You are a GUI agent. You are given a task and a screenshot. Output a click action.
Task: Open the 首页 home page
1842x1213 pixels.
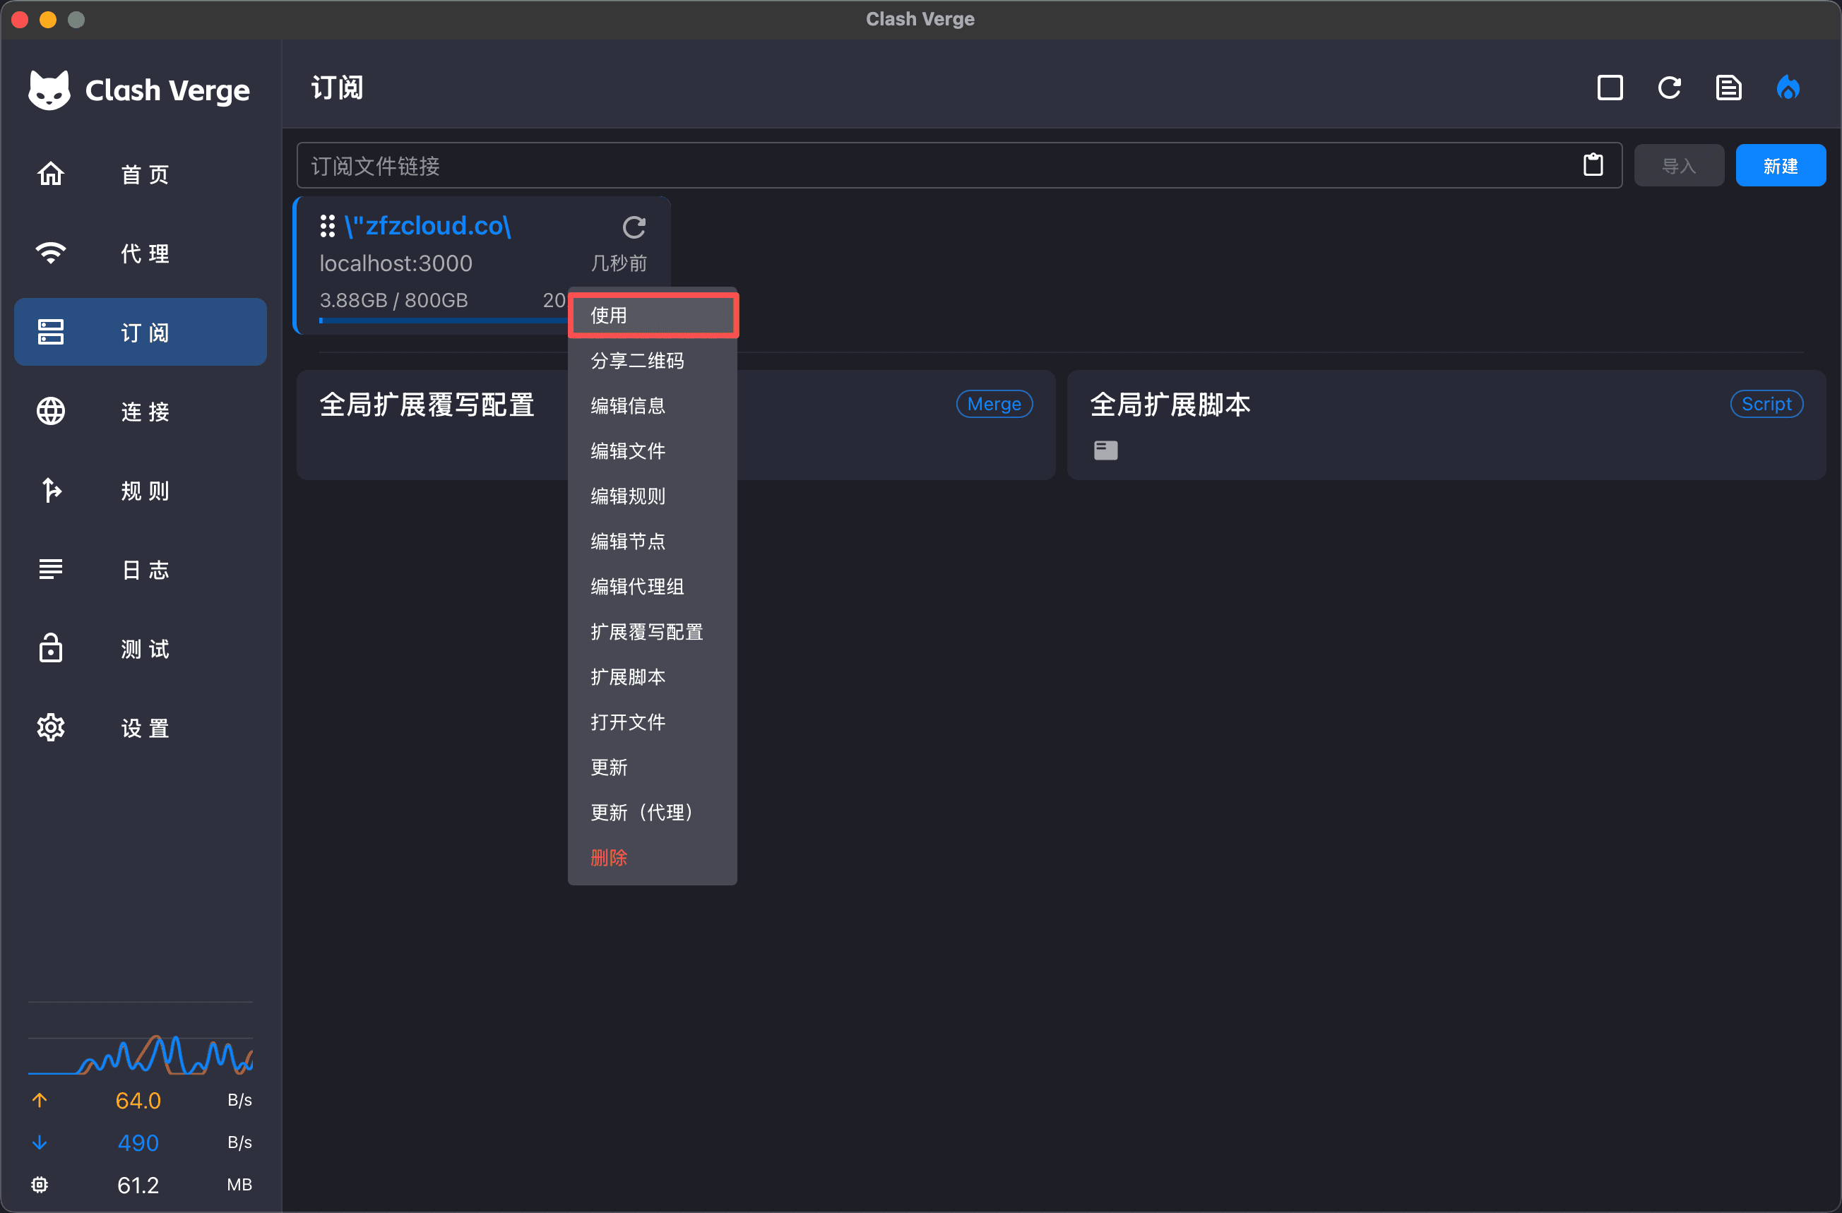[141, 174]
